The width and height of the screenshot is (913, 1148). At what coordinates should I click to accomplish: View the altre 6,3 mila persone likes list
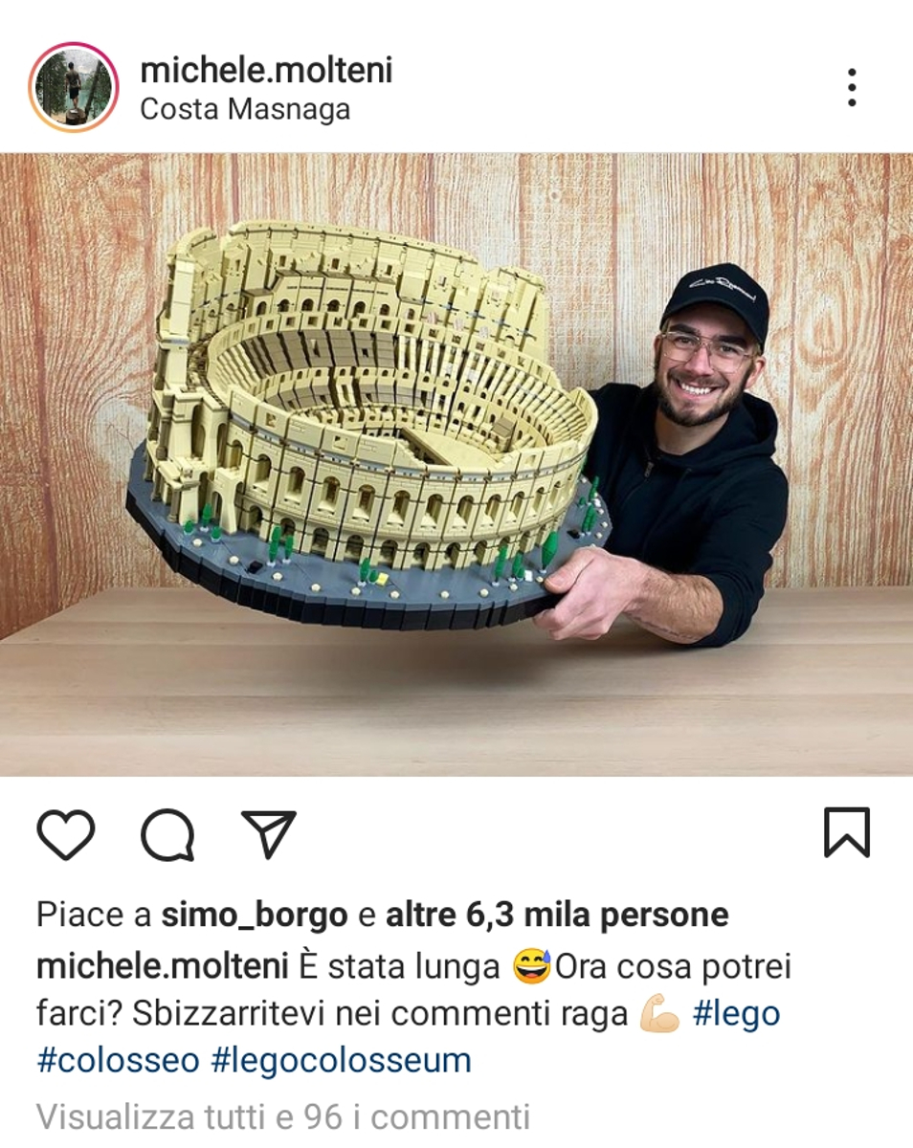[557, 916]
